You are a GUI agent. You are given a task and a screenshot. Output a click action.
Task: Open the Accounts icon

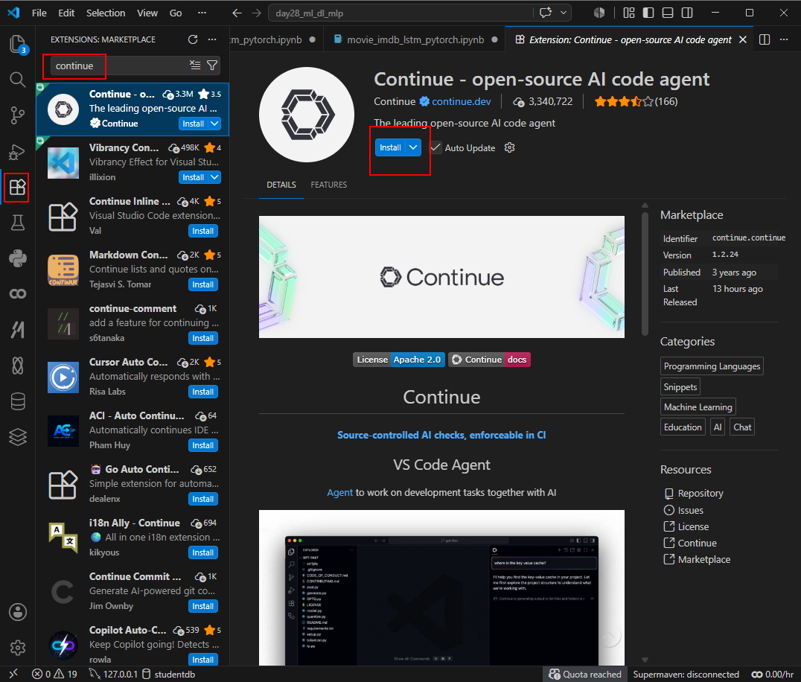17,612
